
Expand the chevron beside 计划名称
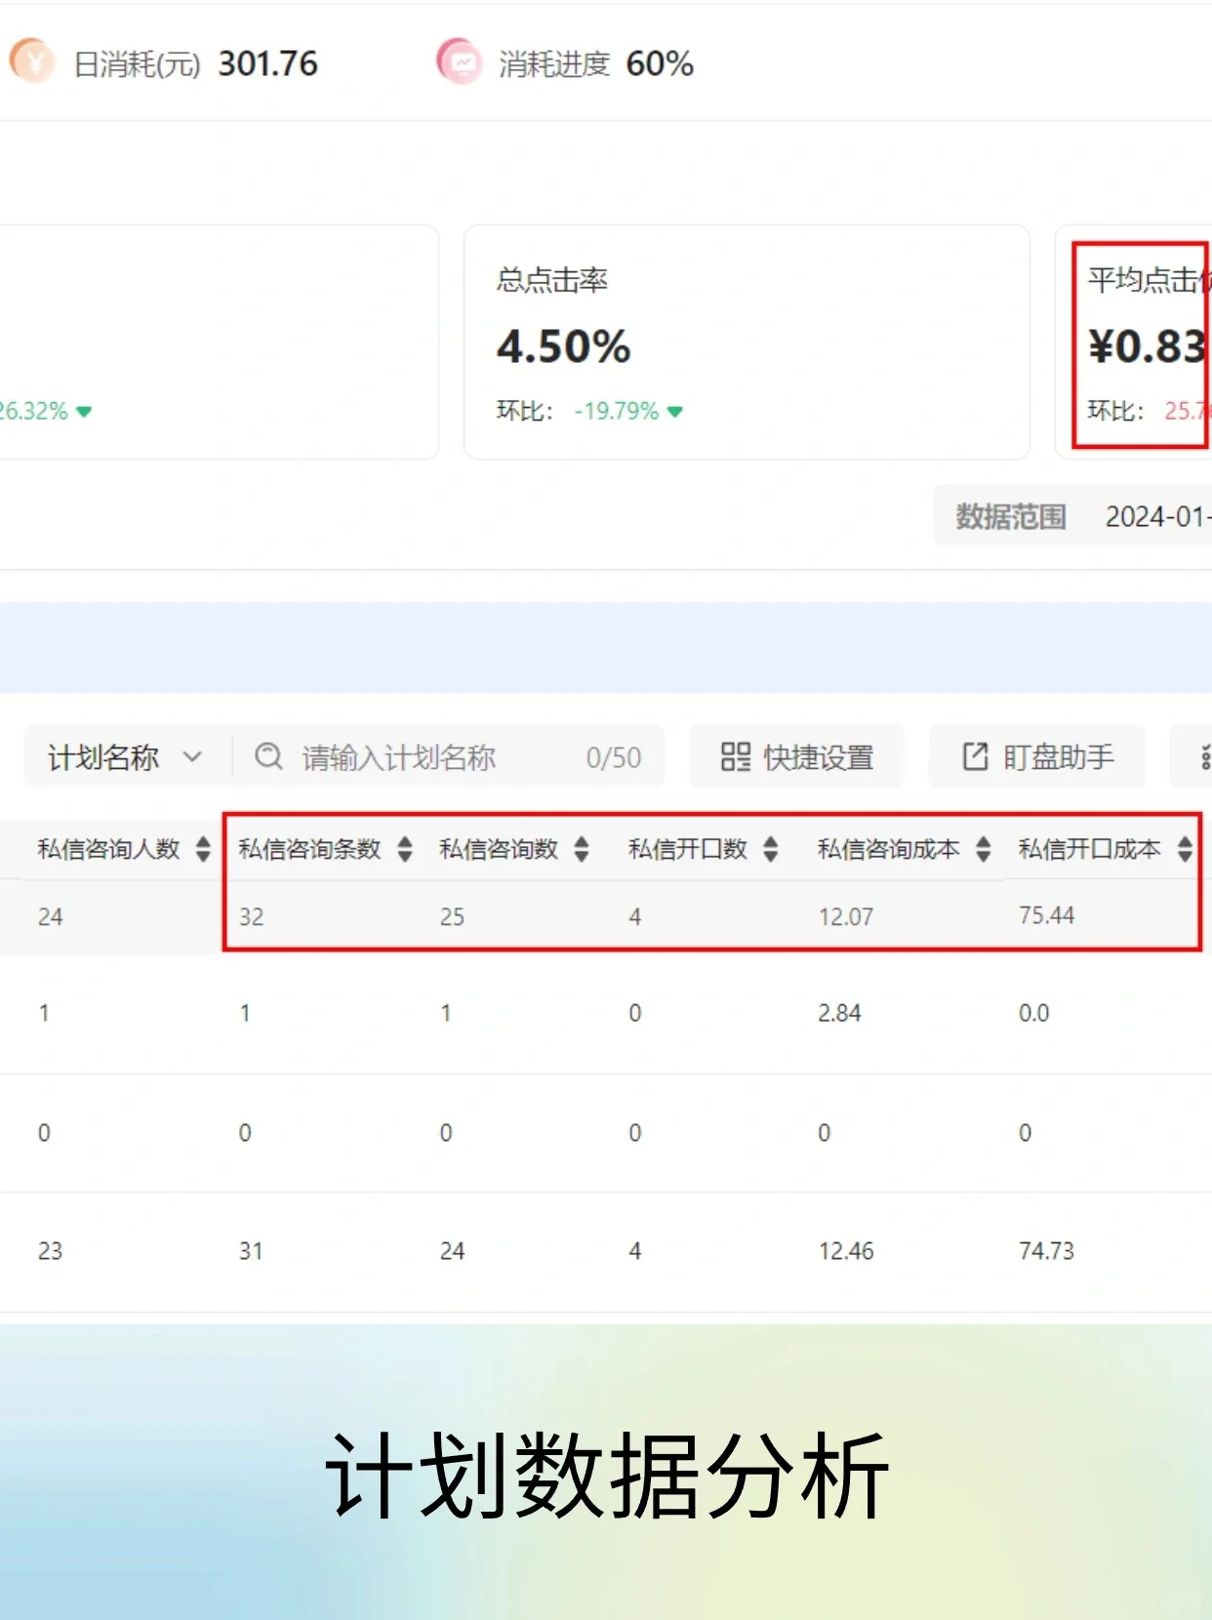[x=192, y=757]
